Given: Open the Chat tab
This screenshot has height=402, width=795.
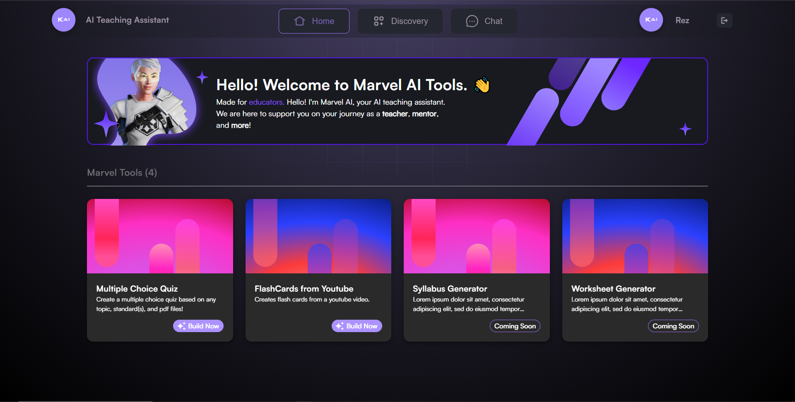Looking at the screenshot, I should tap(484, 21).
